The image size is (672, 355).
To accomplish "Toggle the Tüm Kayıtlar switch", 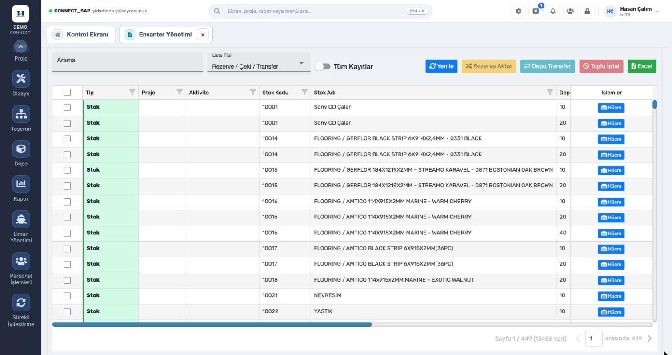I will (x=323, y=66).
